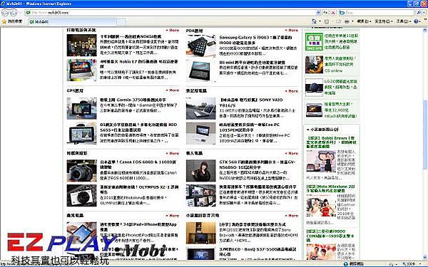
Task: Click the browser Forward button
Action: click(14, 13)
